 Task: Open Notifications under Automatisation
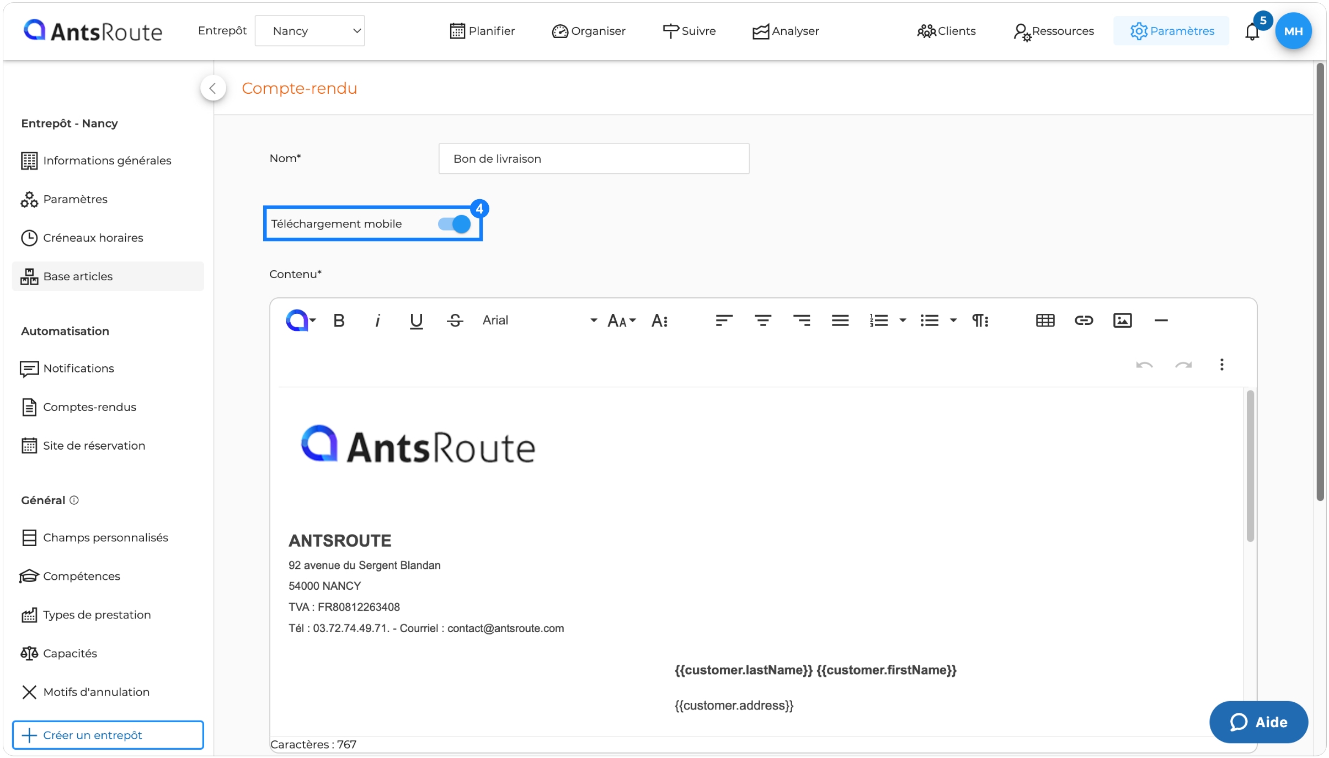tap(108, 369)
